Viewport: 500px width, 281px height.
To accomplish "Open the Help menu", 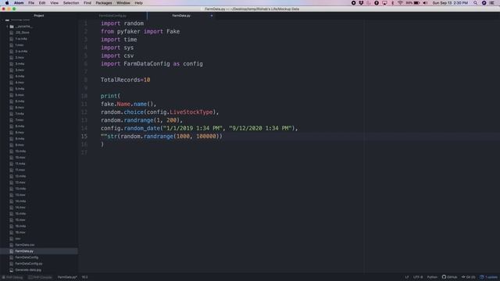I will tap(139, 3).
